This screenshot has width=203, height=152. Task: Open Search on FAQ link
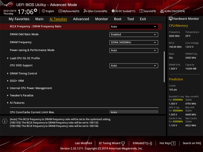pos(192,143)
